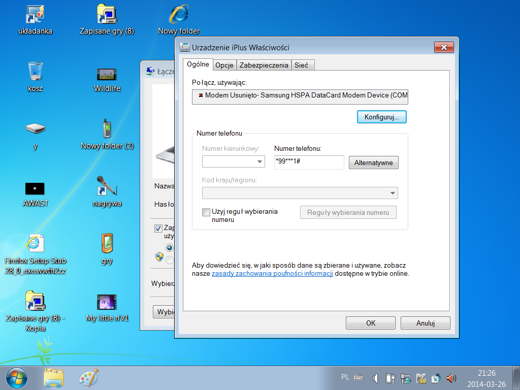Viewport: 520px width, 390px height.
Task: Switch to the Ogólne tab
Action: 198,64
